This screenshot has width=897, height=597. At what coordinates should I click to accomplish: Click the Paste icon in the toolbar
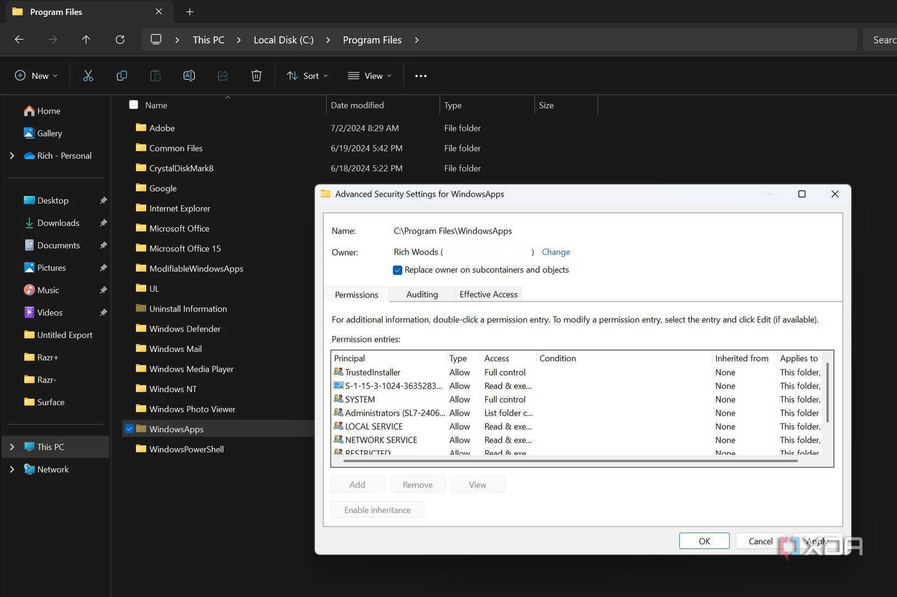pyautogui.click(x=155, y=76)
